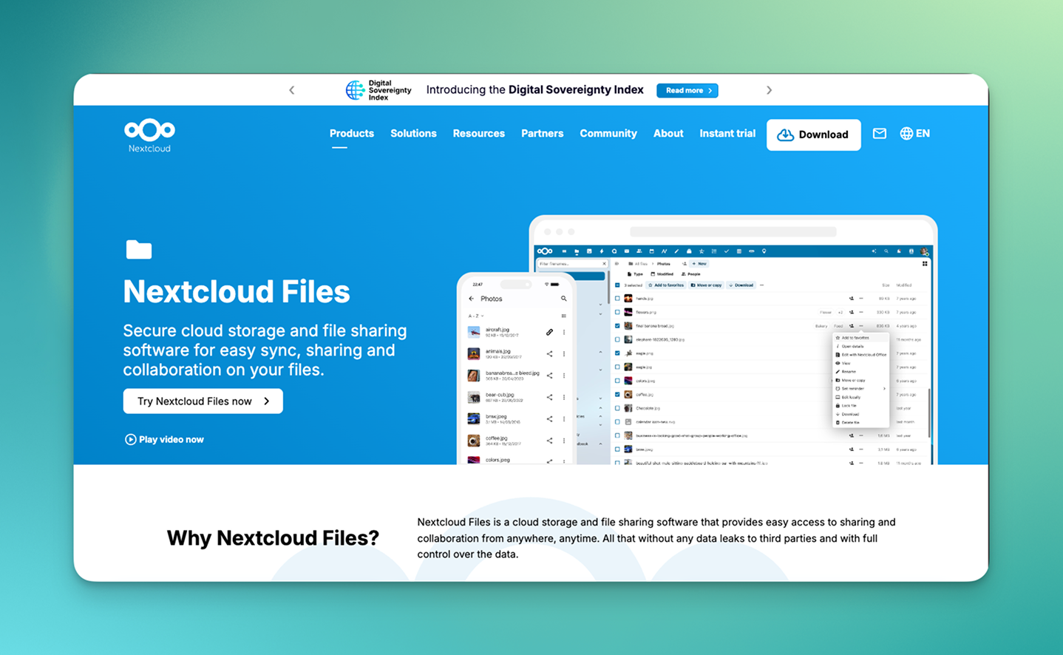Tap the search icon in the phone Photos header
The width and height of the screenshot is (1063, 655).
tap(563, 299)
